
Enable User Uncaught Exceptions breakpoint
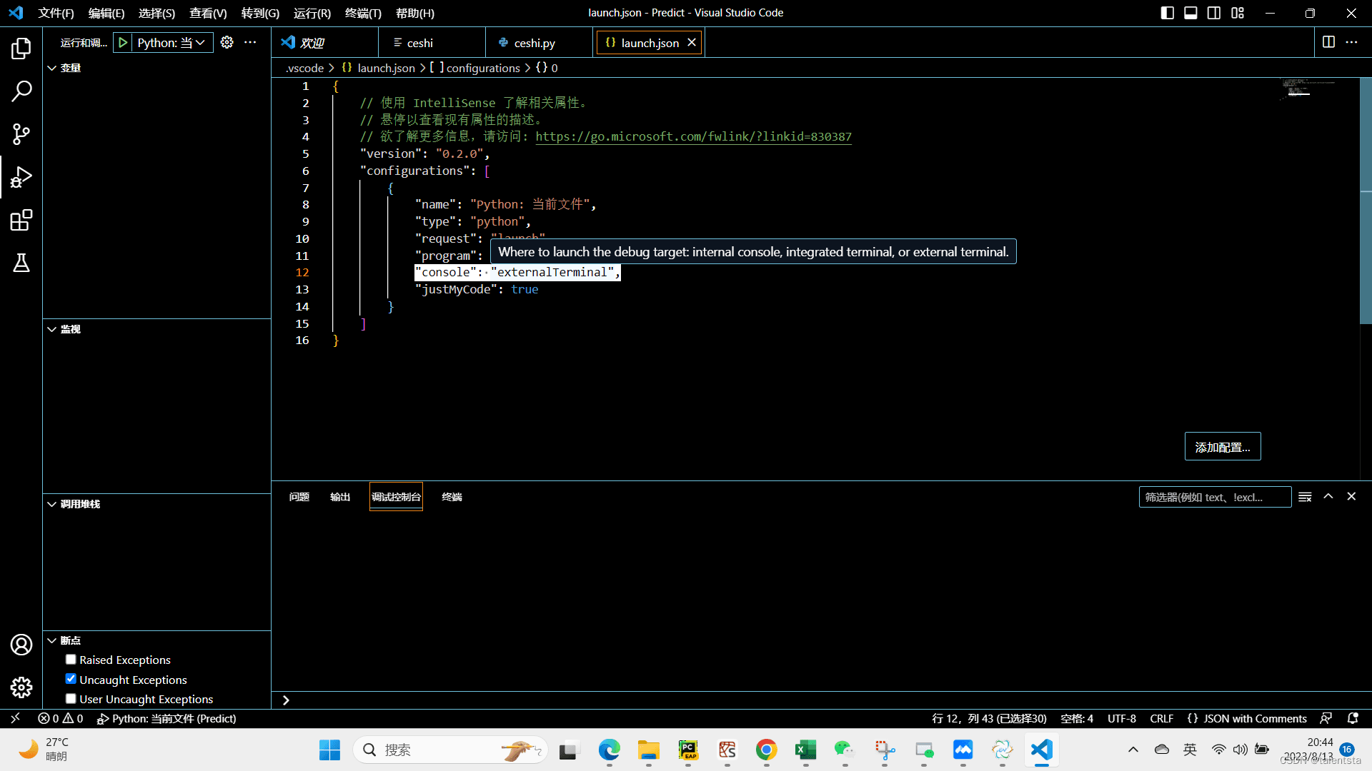[71, 699]
